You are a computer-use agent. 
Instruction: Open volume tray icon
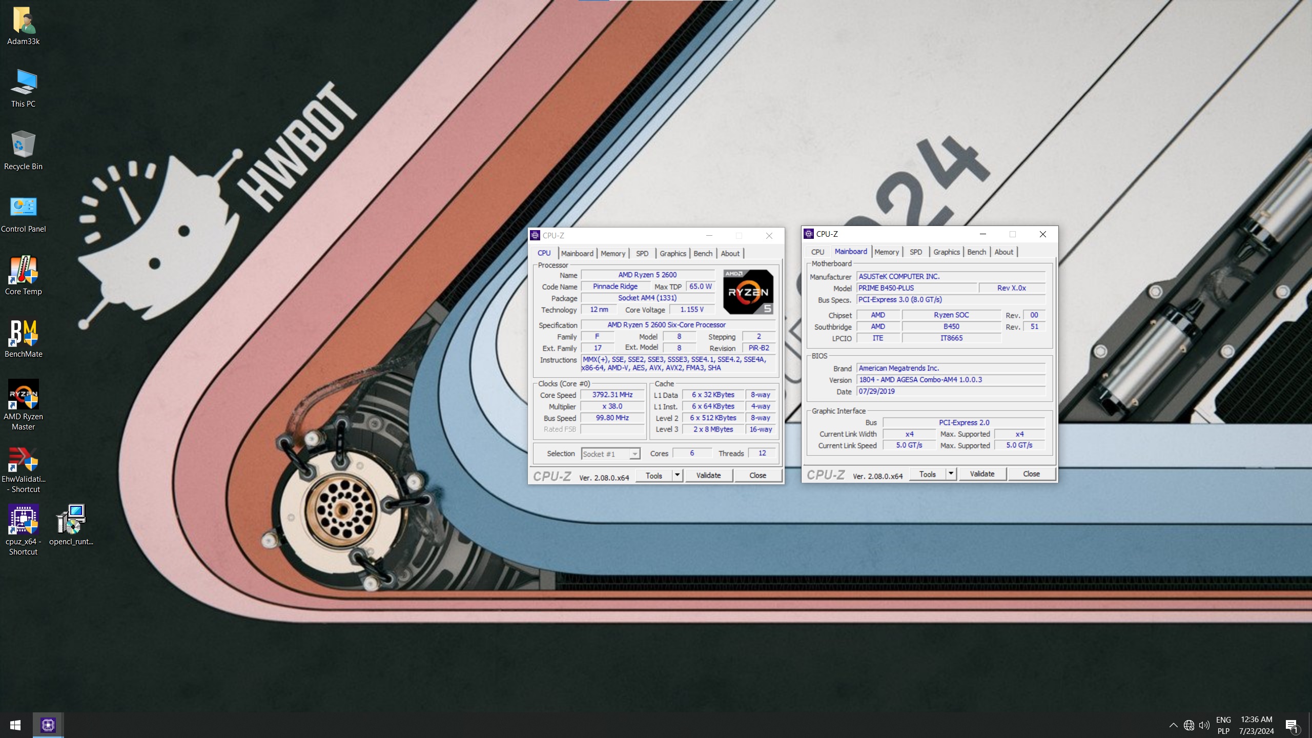(1204, 725)
